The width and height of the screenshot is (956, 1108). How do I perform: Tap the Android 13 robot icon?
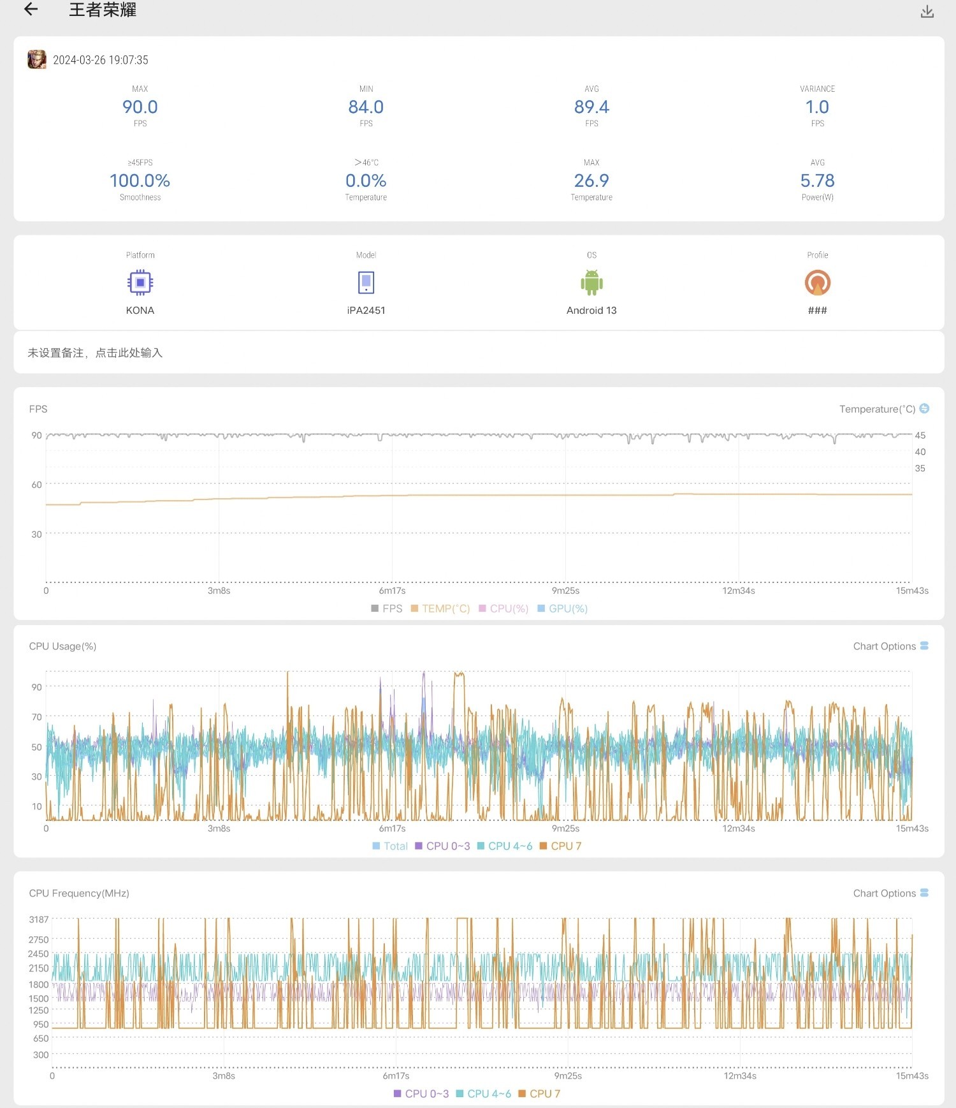pyautogui.click(x=591, y=283)
